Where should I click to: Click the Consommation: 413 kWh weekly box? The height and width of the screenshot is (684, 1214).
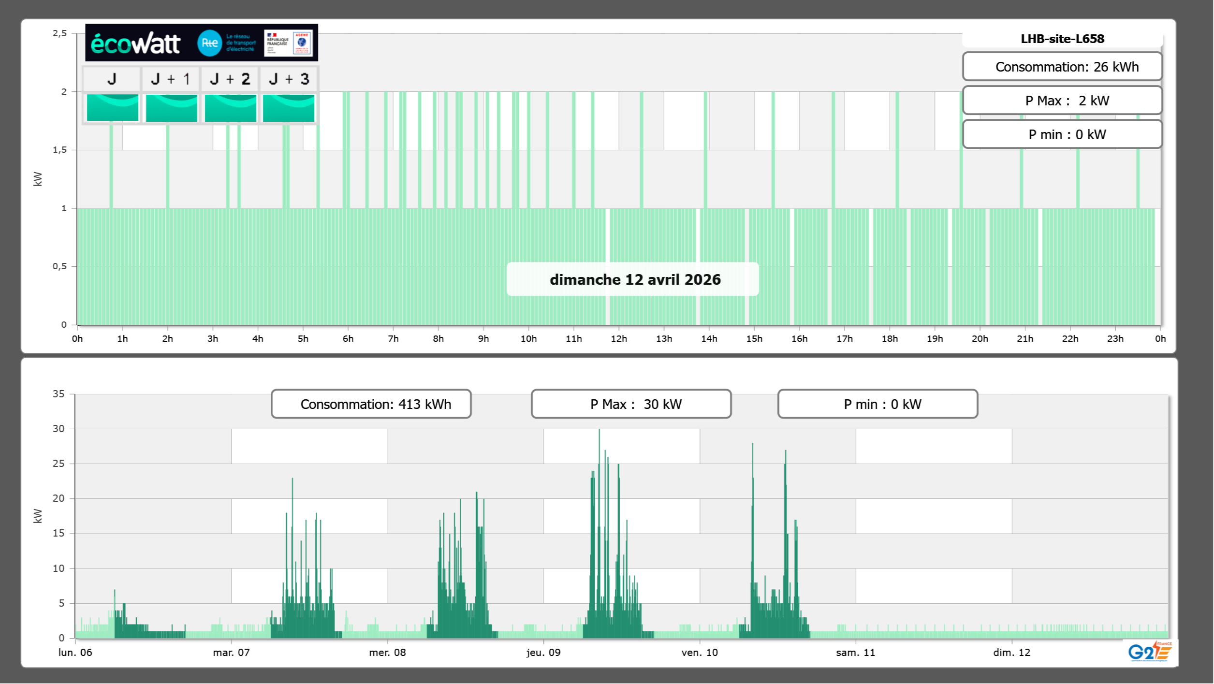click(371, 404)
